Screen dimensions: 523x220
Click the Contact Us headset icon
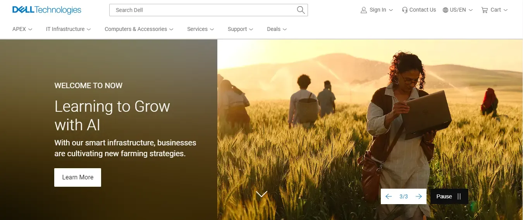(404, 10)
